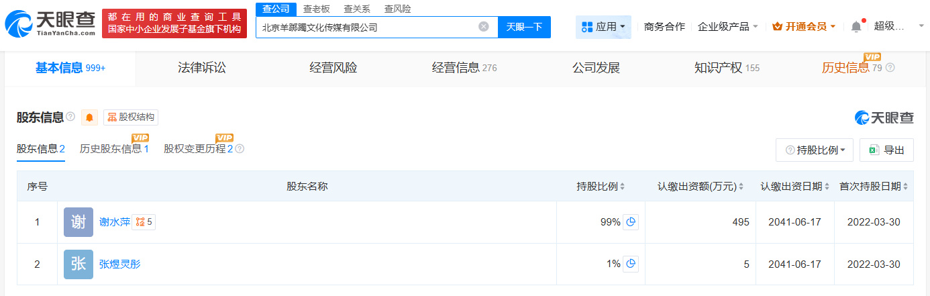This screenshot has width=930, height=296.
Task: Sort the table by 持股比例 column
Action: (601, 186)
